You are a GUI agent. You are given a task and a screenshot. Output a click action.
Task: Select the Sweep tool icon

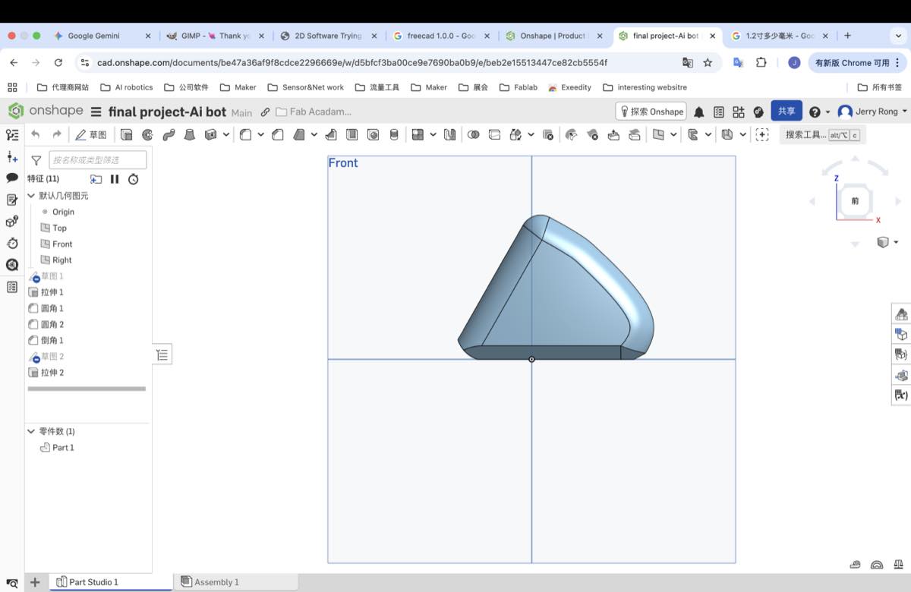[169, 134]
